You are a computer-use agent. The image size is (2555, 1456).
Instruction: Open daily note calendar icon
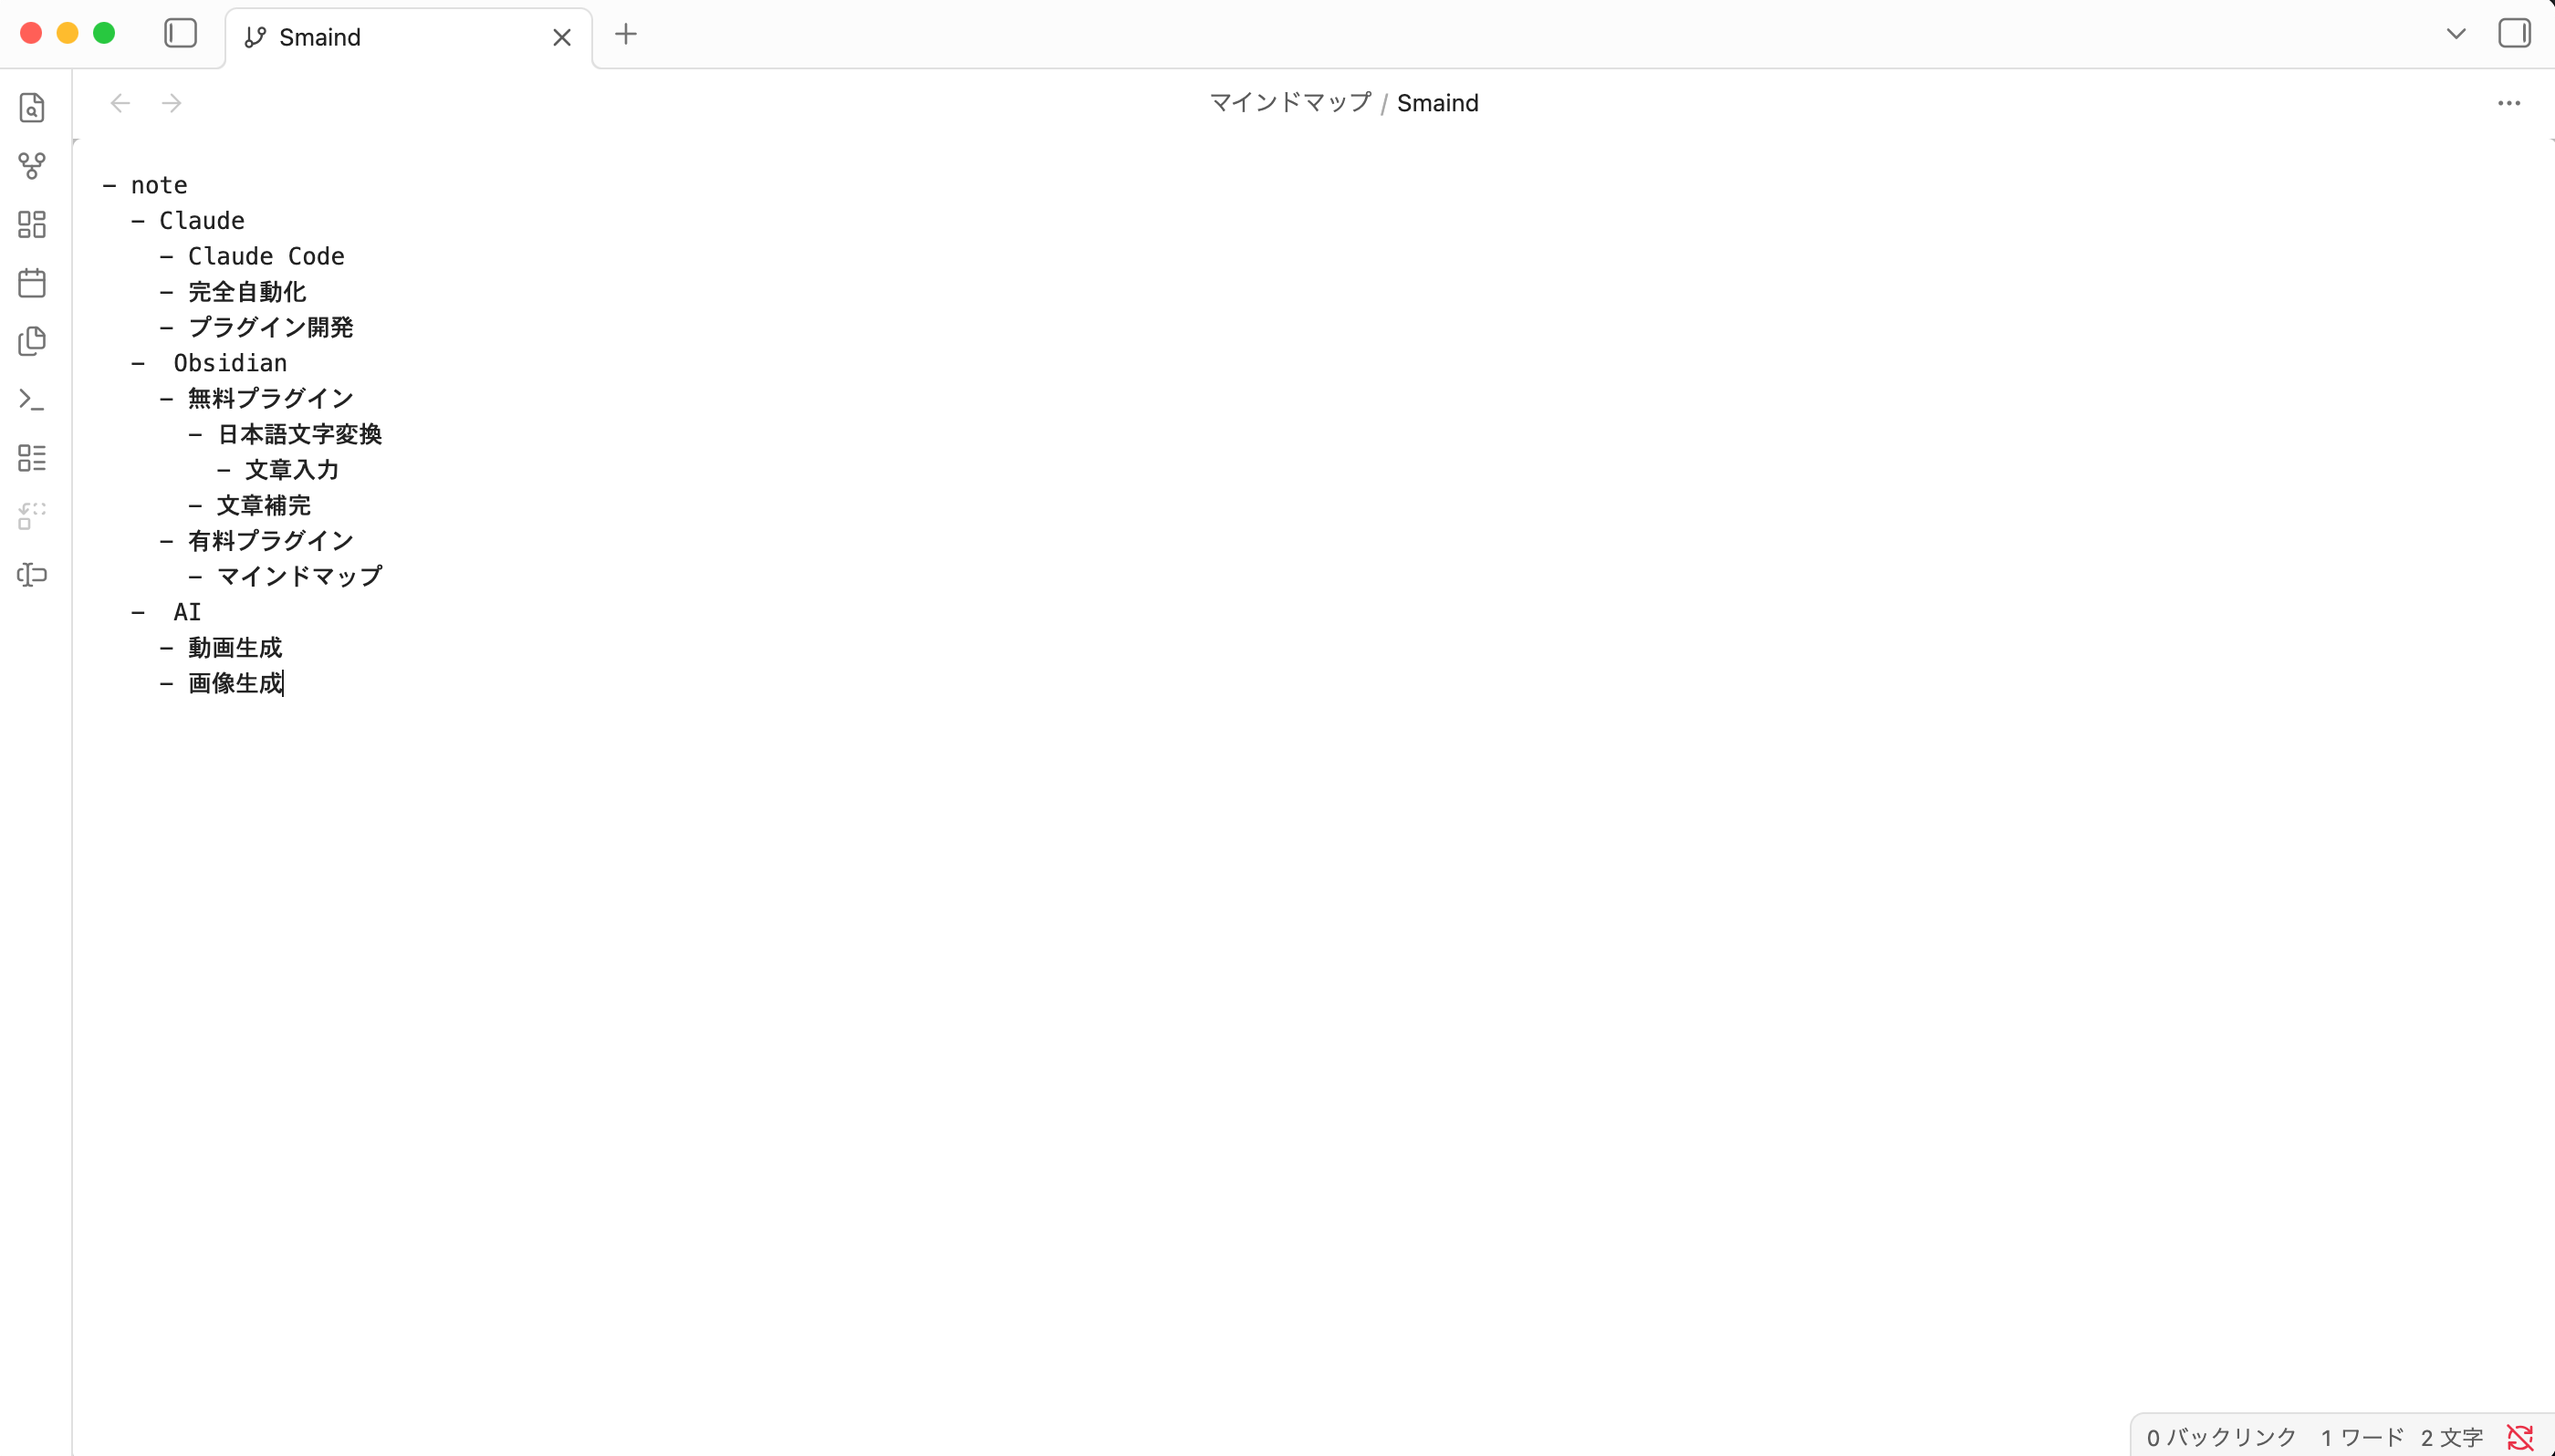point(32,282)
